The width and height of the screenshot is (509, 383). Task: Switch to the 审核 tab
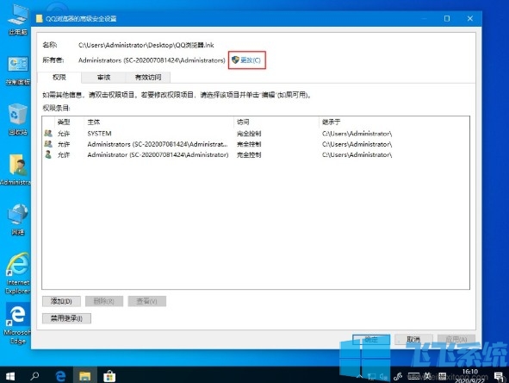103,78
